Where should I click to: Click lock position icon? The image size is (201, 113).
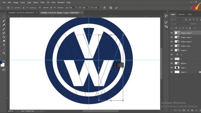click(x=183, y=28)
